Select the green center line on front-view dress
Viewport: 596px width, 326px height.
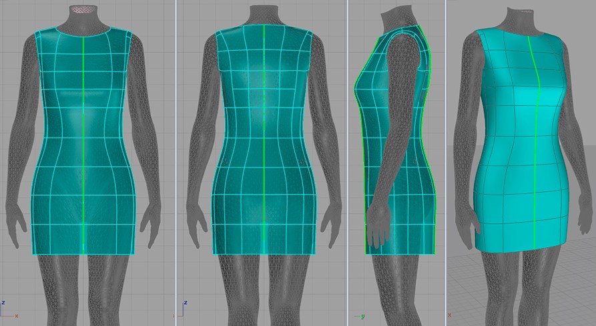click(x=83, y=144)
